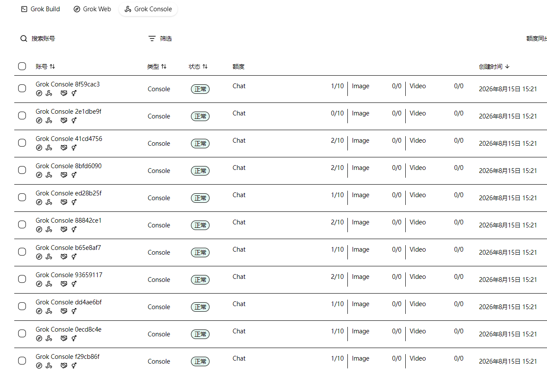Switch to the Grok Web tab
This screenshot has width=547, height=374.
[x=92, y=9]
